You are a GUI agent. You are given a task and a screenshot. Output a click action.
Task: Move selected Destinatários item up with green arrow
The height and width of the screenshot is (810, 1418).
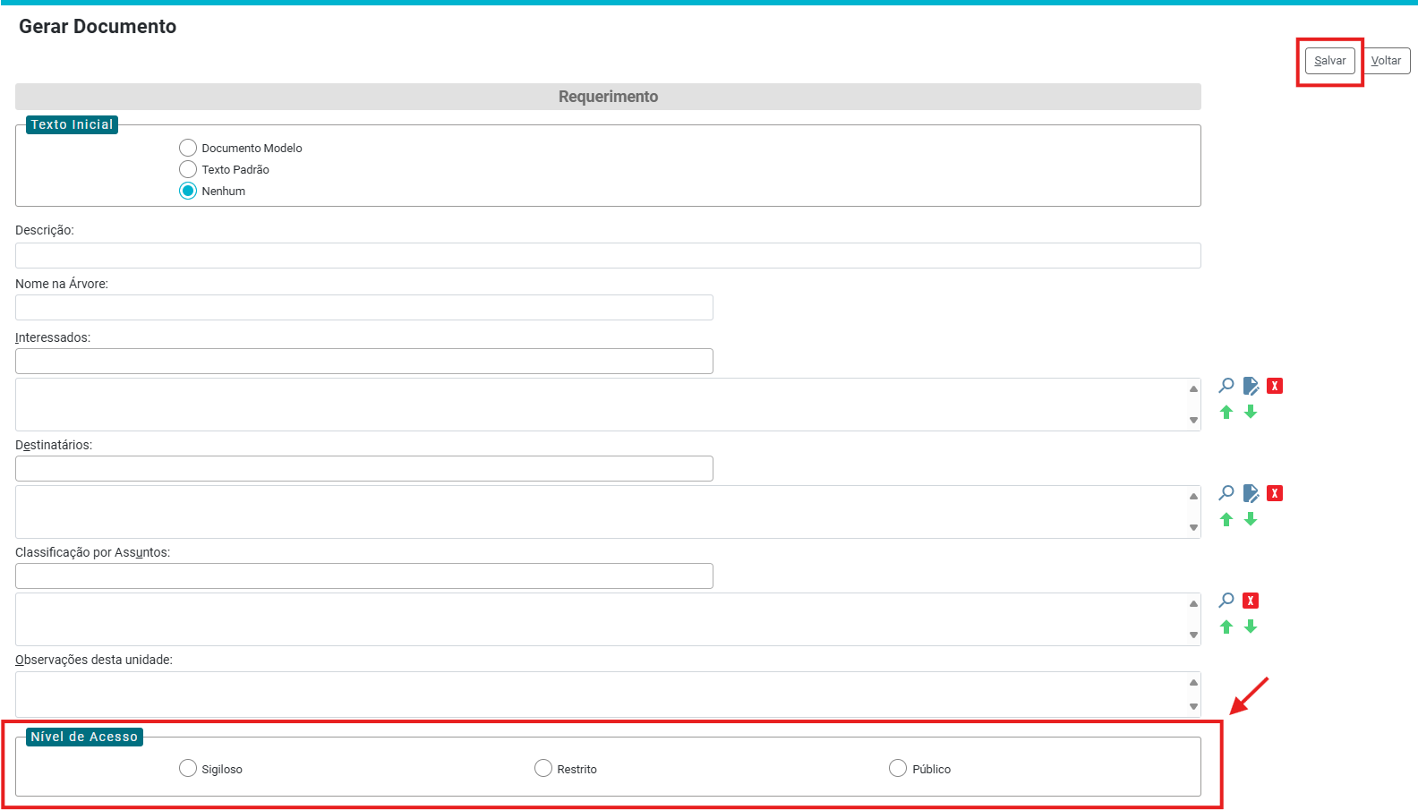pos(1226,519)
